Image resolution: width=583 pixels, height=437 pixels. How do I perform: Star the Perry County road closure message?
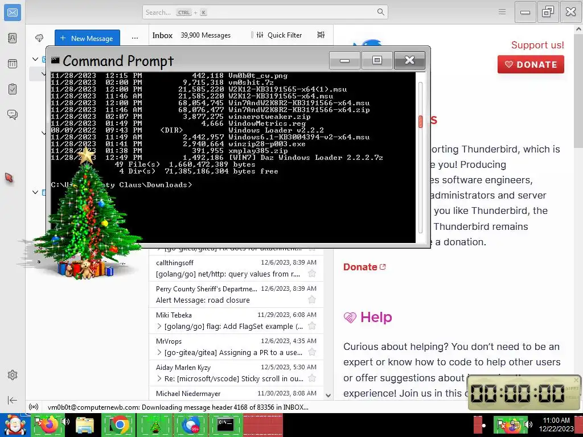coord(312,300)
